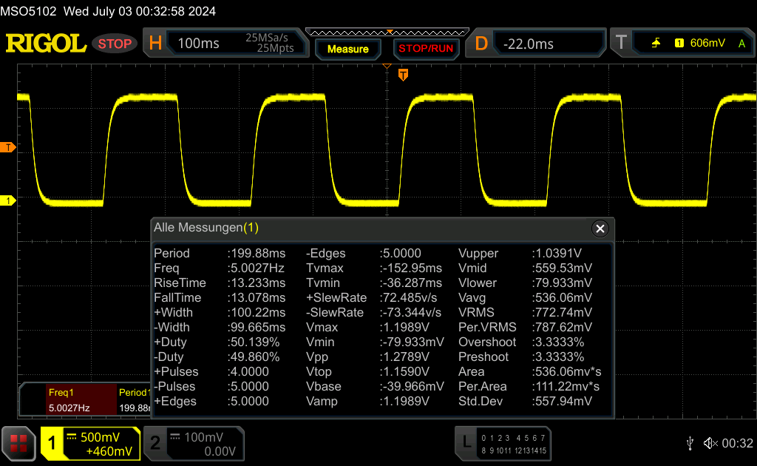Click the +Pulses value 4.0000

coord(250,371)
